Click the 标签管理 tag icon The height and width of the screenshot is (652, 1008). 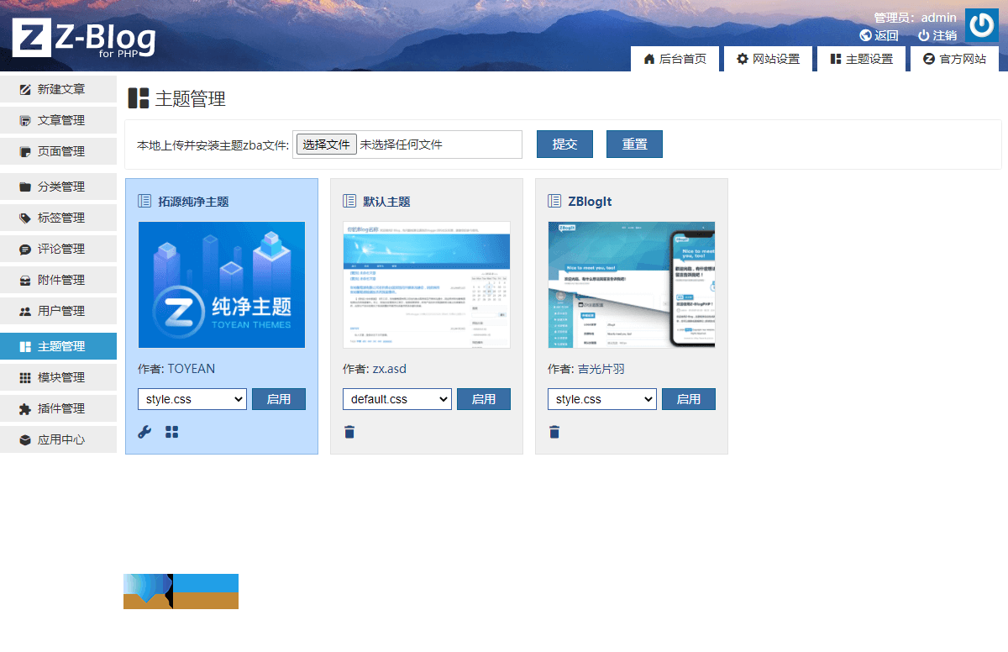coord(25,218)
